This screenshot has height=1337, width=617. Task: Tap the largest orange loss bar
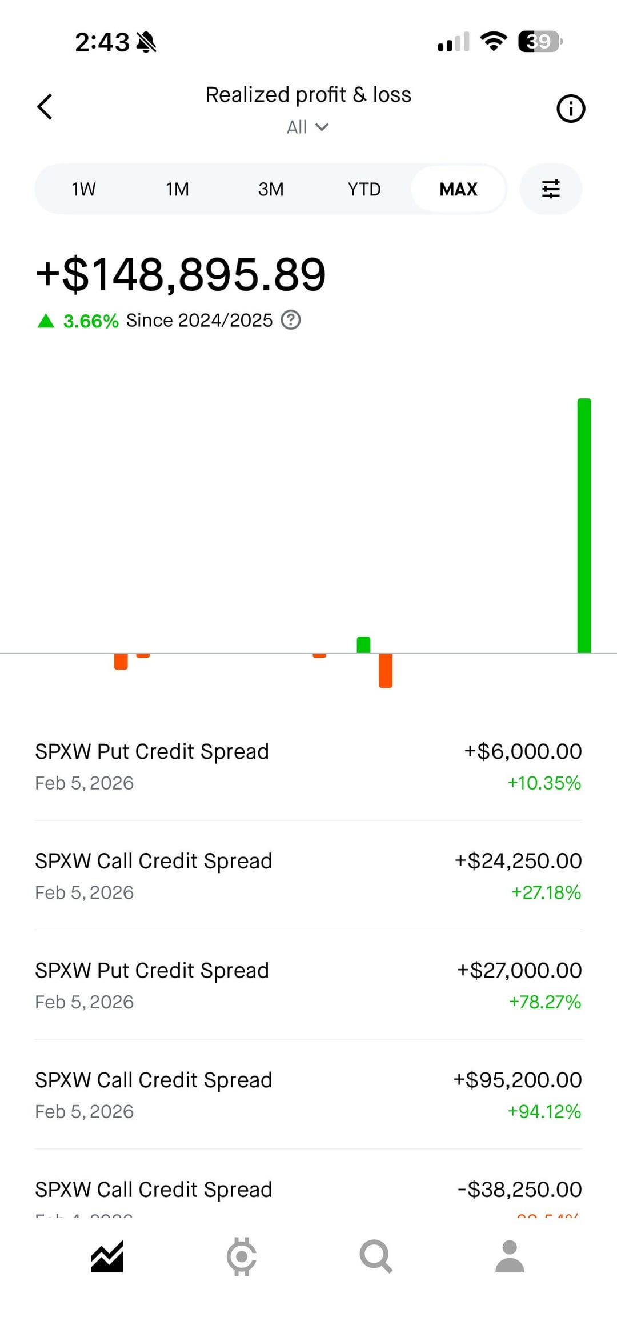pyautogui.click(x=386, y=671)
